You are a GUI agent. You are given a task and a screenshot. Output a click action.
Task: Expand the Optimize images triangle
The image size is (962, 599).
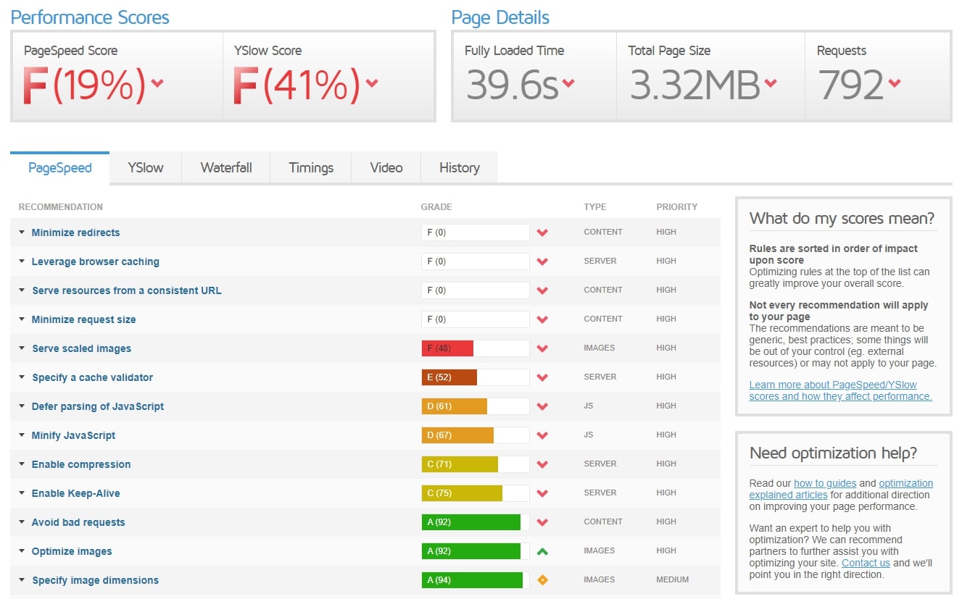click(22, 551)
